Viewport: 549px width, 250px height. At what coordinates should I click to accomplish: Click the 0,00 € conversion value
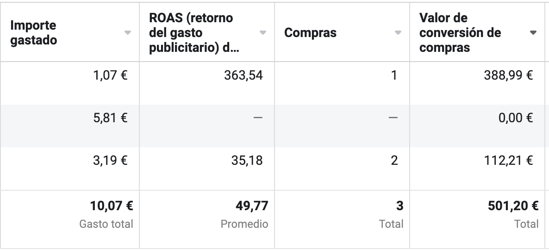pyautogui.click(x=516, y=118)
